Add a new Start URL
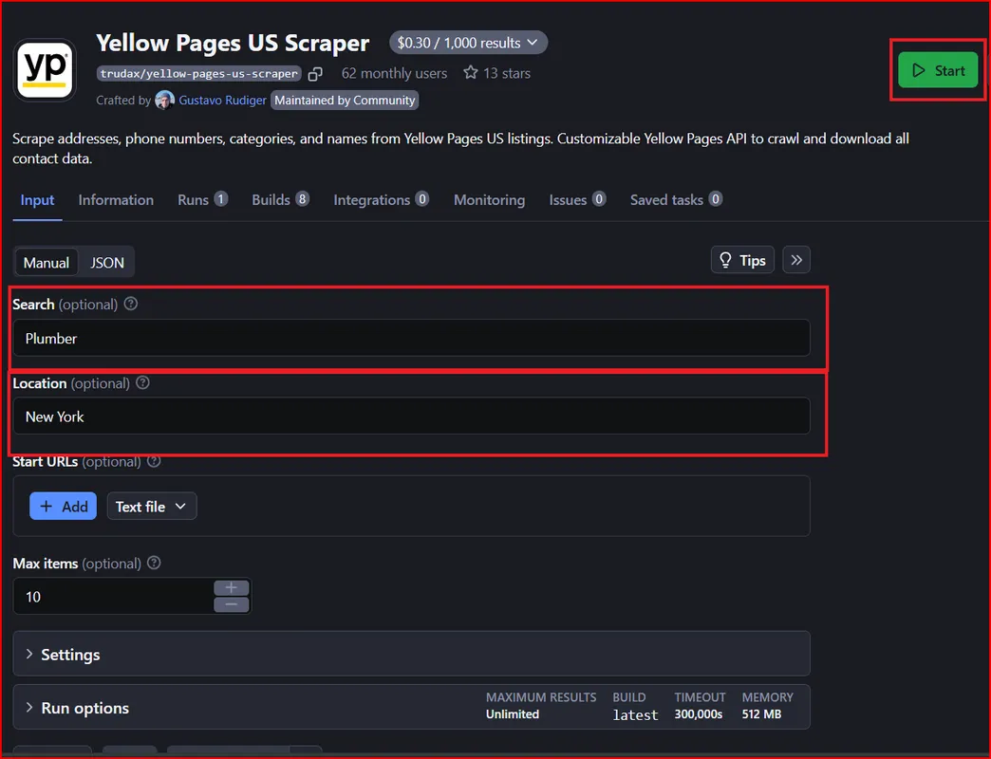991x759 pixels. click(x=64, y=507)
